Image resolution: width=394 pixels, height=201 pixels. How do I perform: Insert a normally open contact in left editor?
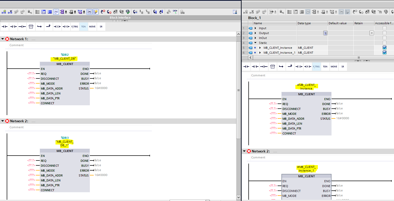pyautogui.click(x=5, y=27)
